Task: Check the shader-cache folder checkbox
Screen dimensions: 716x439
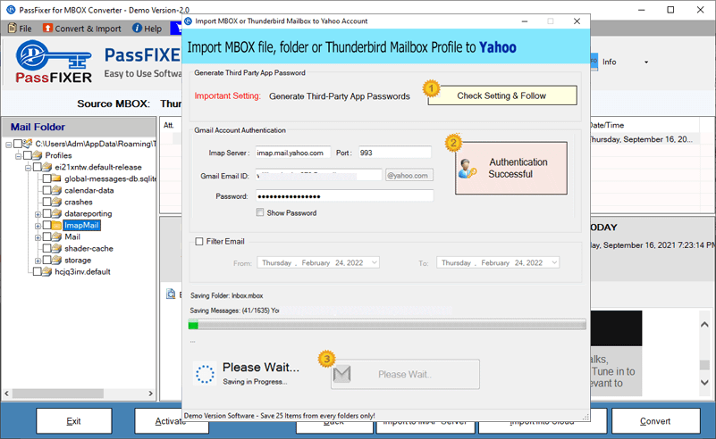Action: 46,248
